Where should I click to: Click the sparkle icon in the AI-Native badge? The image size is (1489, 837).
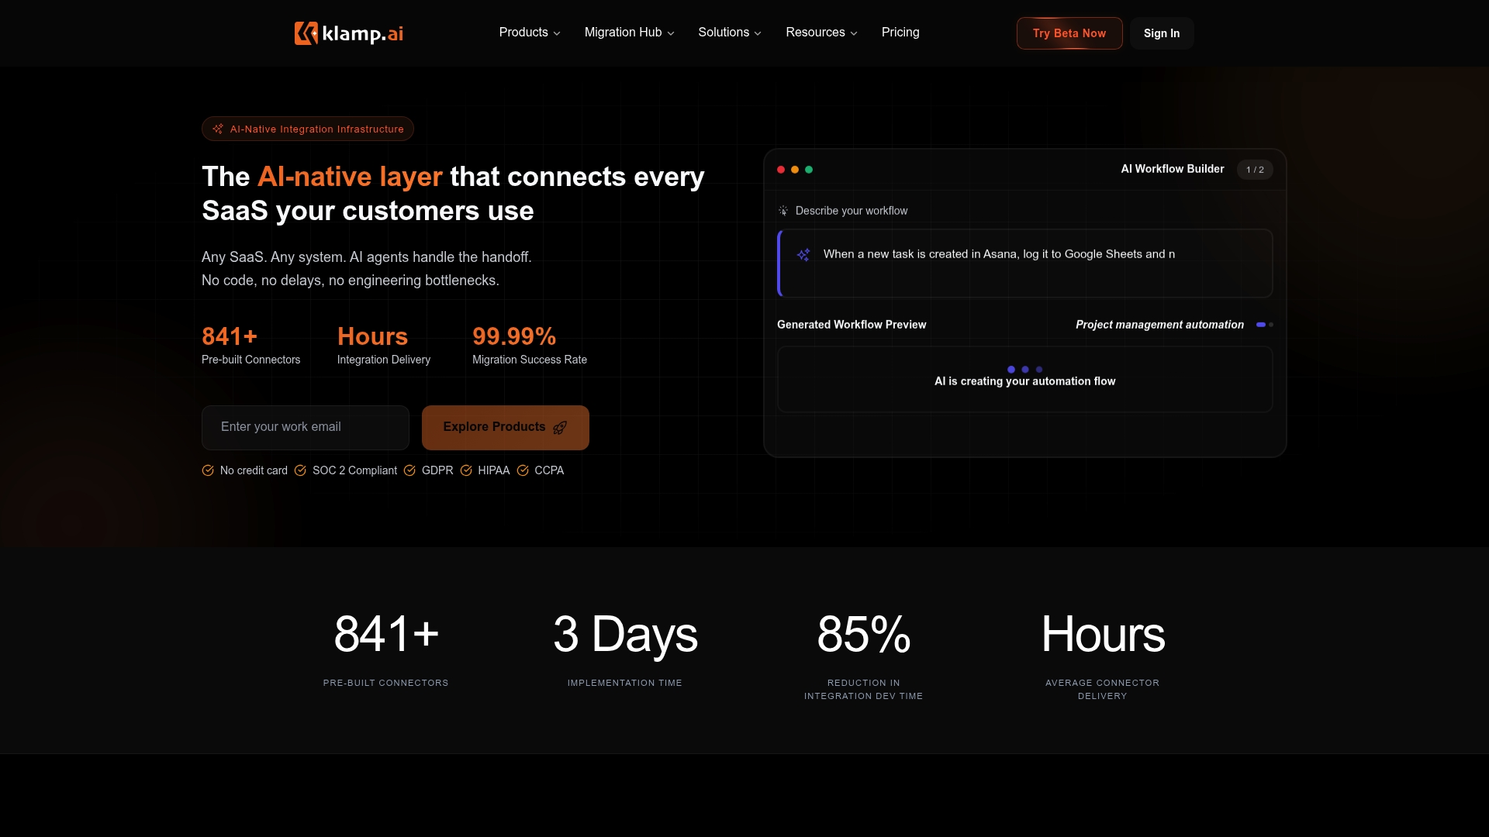coord(218,129)
